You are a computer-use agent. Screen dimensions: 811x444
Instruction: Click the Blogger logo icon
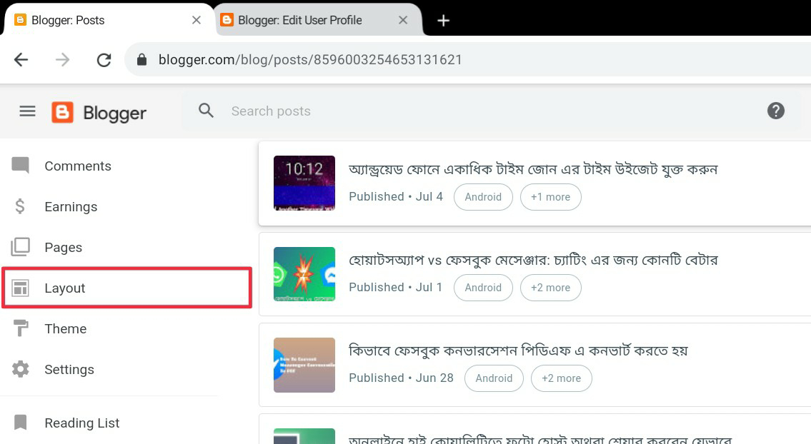point(63,112)
